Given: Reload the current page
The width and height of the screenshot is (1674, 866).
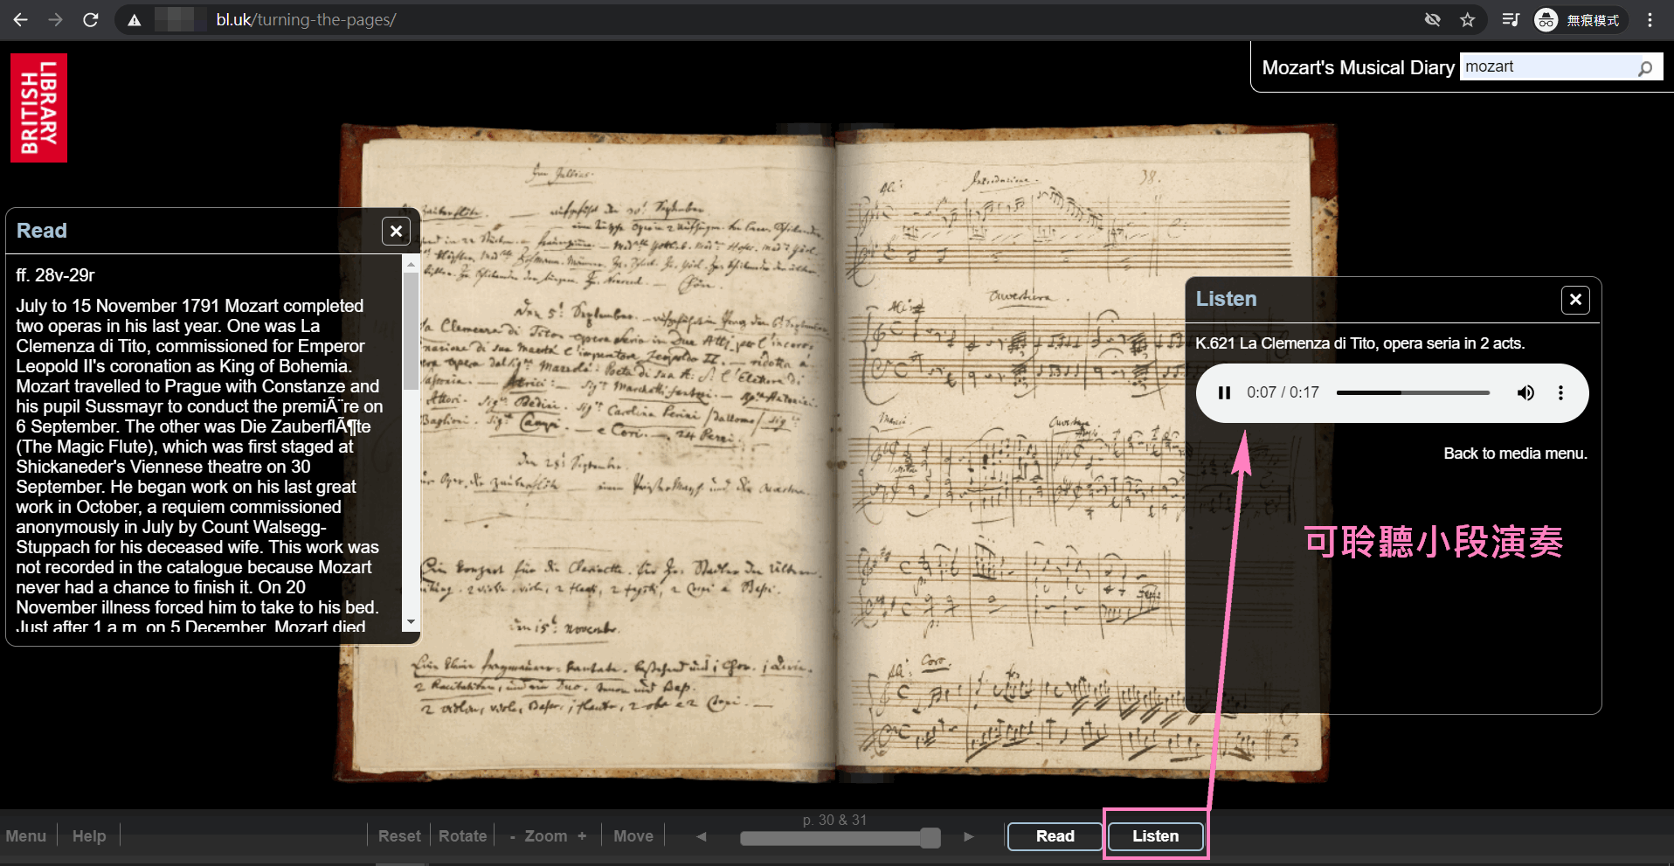Looking at the screenshot, I should pyautogui.click(x=90, y=19).
